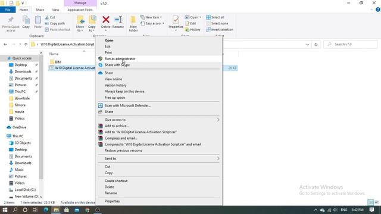The height and width of the screenshot is (214, 381).
Task: Click Select none in ribbon
Action: (x=217, y=24)
